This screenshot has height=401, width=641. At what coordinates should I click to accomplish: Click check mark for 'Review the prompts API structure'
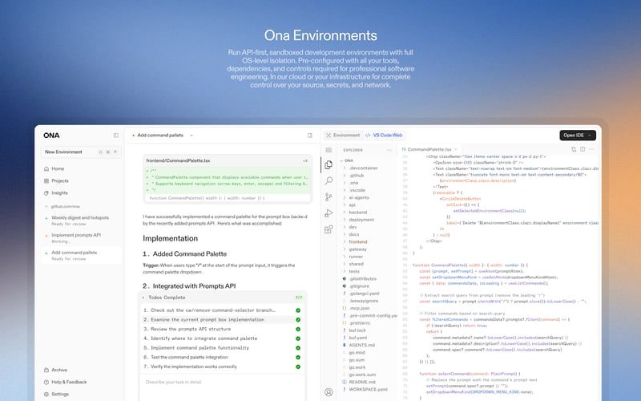click(298, 330)
